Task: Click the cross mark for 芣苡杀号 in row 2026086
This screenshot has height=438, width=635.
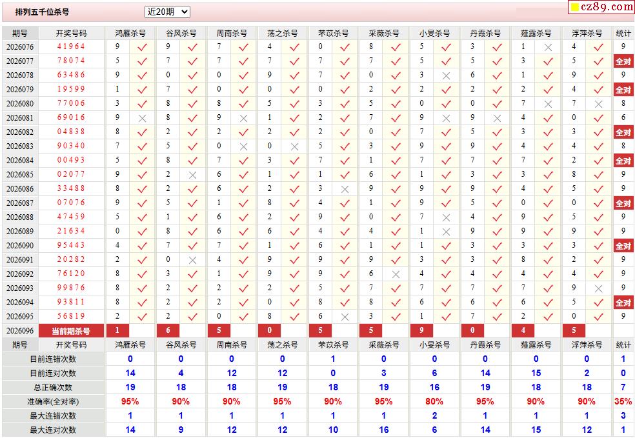Action: pyautogui.click(x=345, y=189)
